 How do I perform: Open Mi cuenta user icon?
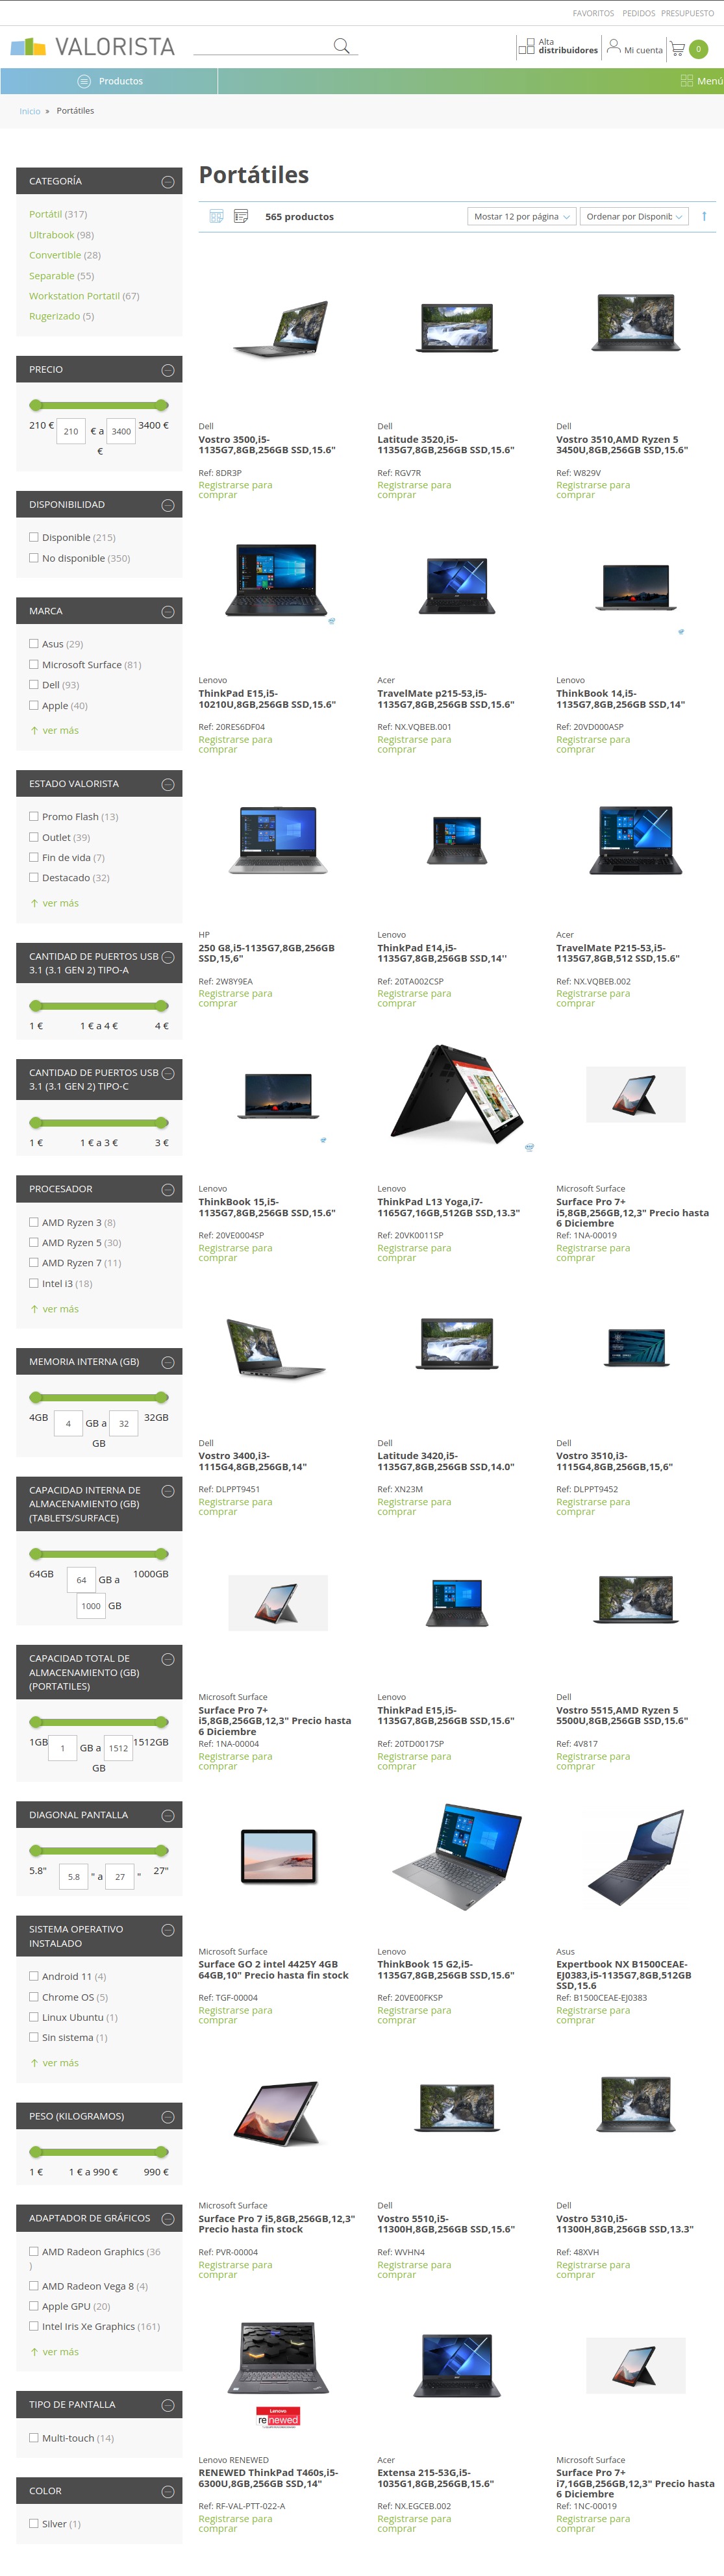[x=613, y=46]
